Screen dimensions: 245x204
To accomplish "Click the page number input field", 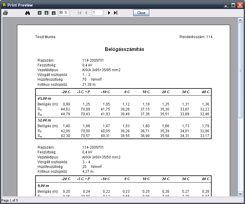I will (97, 13).
